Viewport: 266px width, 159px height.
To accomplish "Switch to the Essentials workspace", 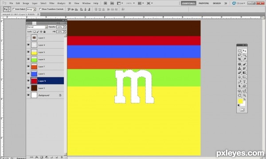I will (188, 3).
